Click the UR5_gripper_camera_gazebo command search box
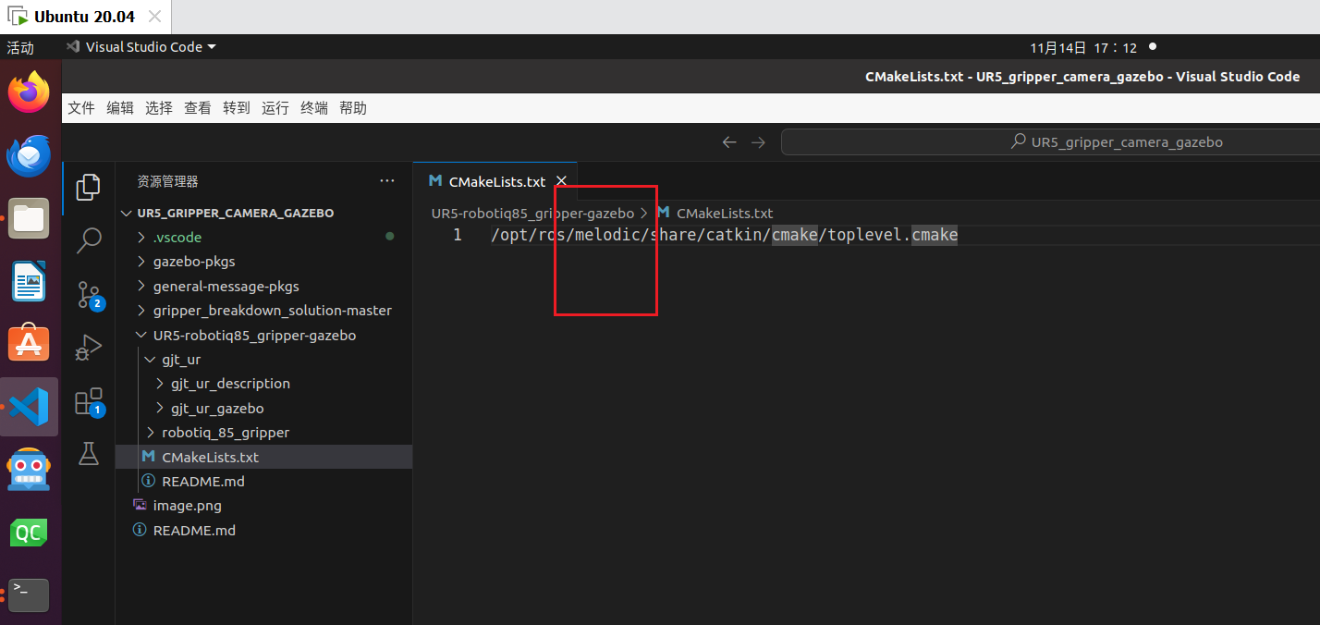The image size is (1320, 625). 1050,142
